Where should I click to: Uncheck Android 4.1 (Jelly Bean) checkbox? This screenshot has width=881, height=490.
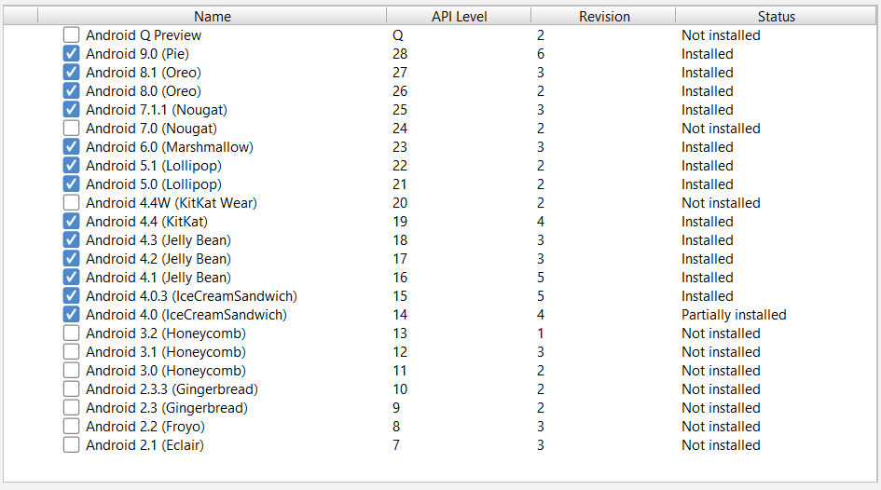click(71, 278)
